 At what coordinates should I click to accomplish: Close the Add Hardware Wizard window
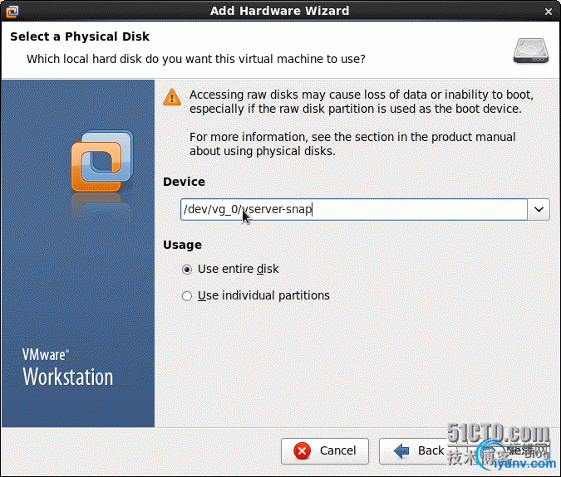click(x=549, y=12)
